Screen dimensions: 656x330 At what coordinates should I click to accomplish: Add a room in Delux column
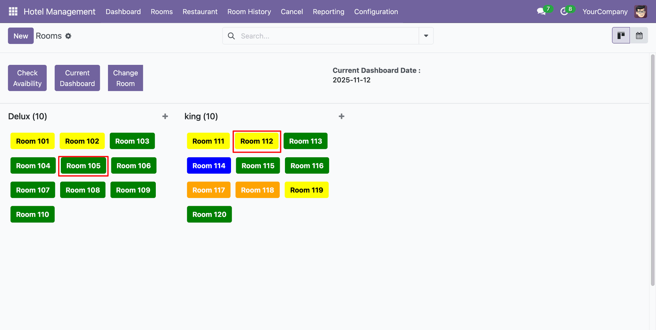tap(165, 116)
